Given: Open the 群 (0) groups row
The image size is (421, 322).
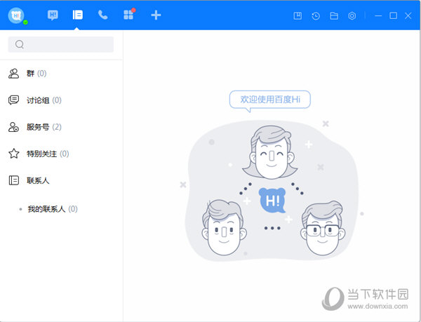Looking at the screenshot, I should coord(61,73).
